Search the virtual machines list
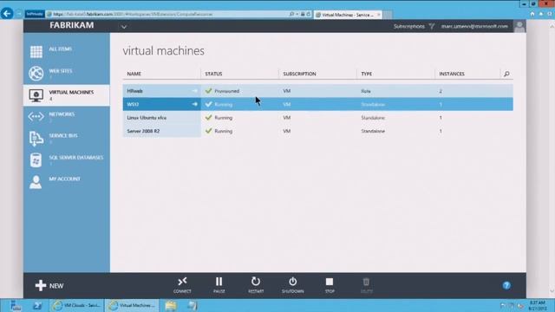This screenshot has width=555, height=312. point(506,74)
